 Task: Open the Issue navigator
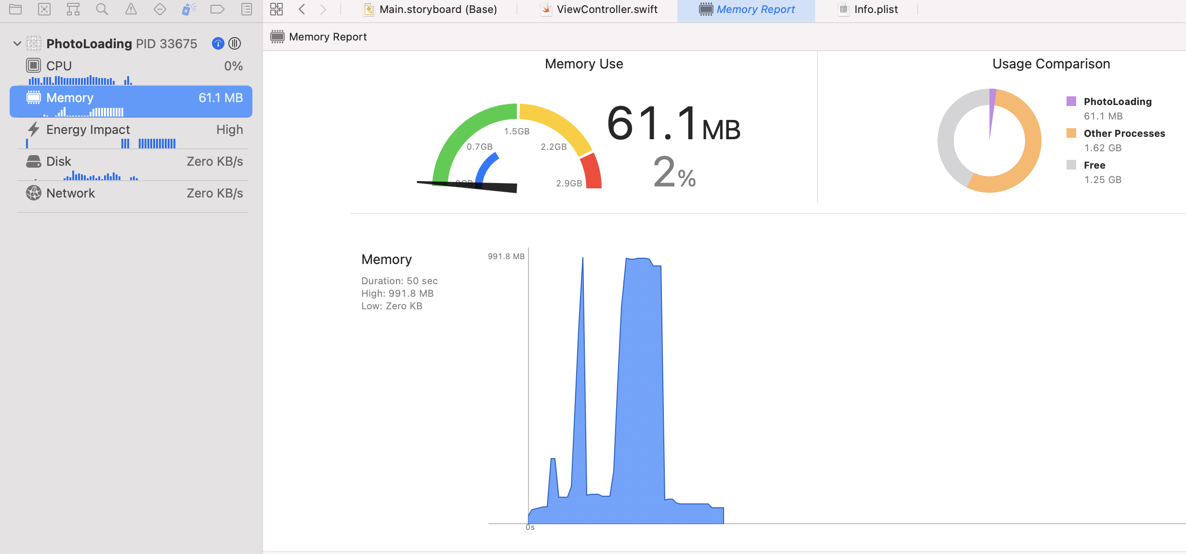click(x=131, y=9)
